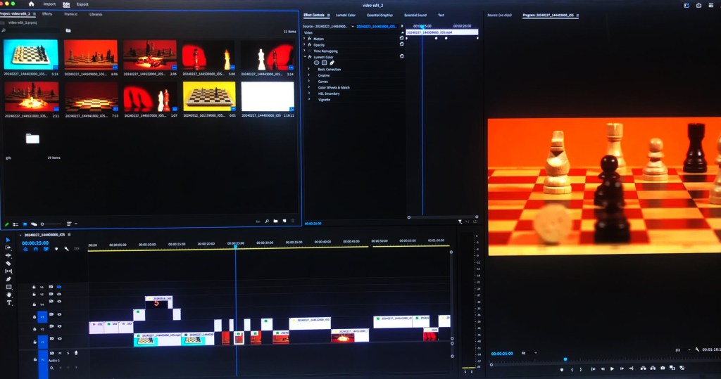
Task: Open the Essential Sound tab
Action: tap(416, 15)
